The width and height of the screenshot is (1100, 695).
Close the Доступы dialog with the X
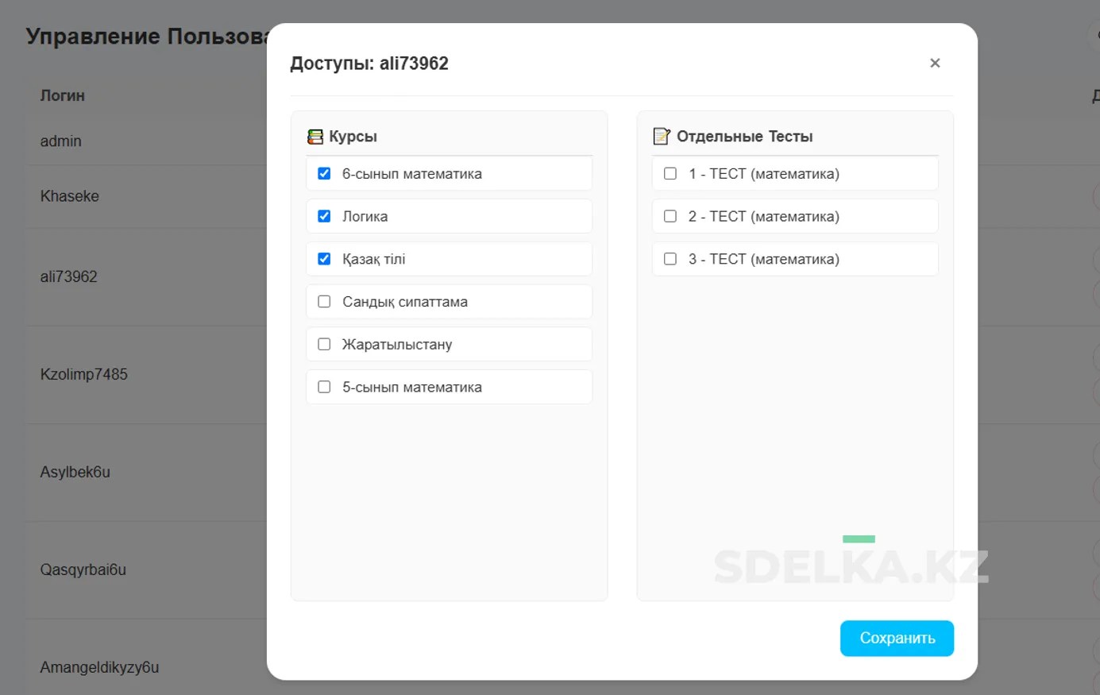935,63
